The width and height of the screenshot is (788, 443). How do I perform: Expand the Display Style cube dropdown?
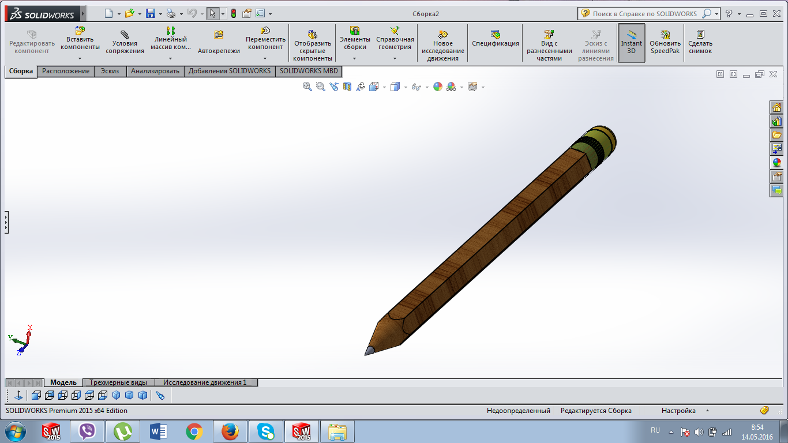pyautogui.click(x=406, y=87)
